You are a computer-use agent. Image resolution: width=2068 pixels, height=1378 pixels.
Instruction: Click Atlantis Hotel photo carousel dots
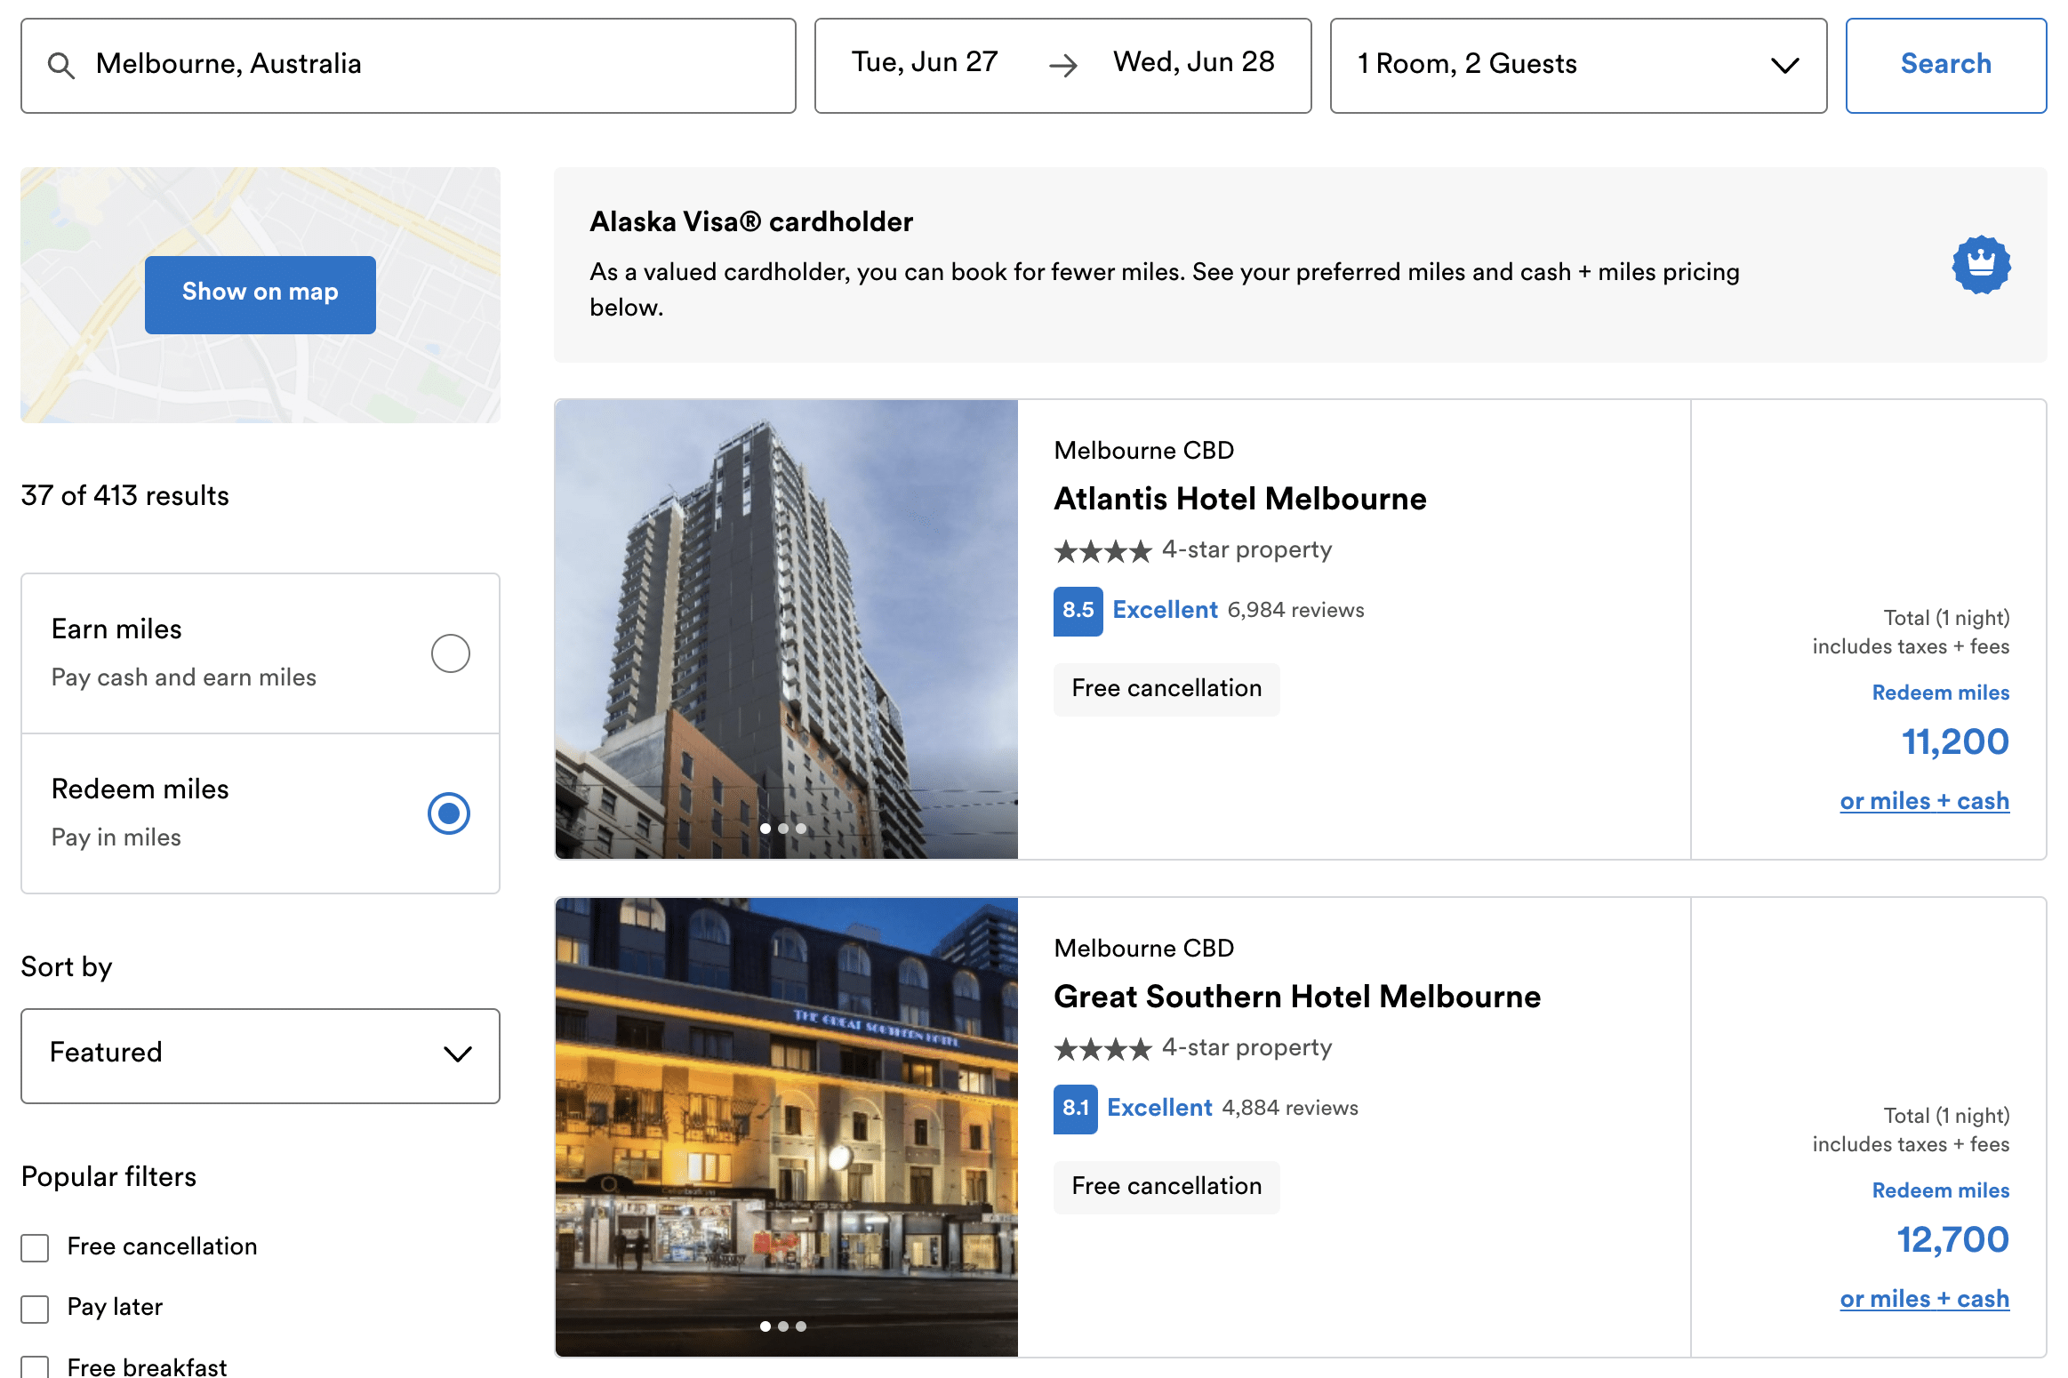(782, 828)
